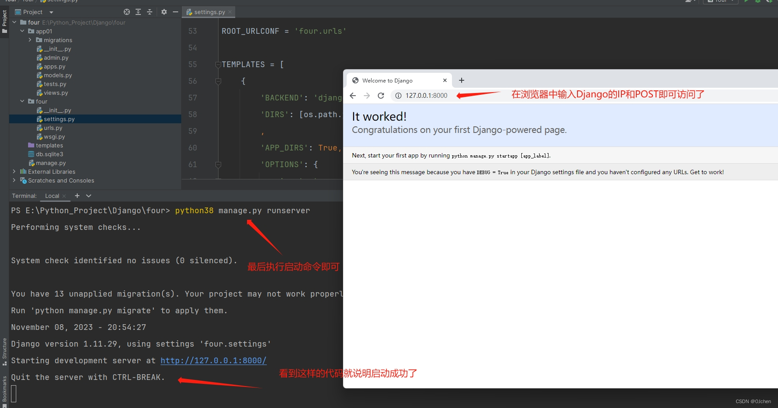
Task: Click the 127.0.0.1:8000 address bar
Action: coord(426,96)
